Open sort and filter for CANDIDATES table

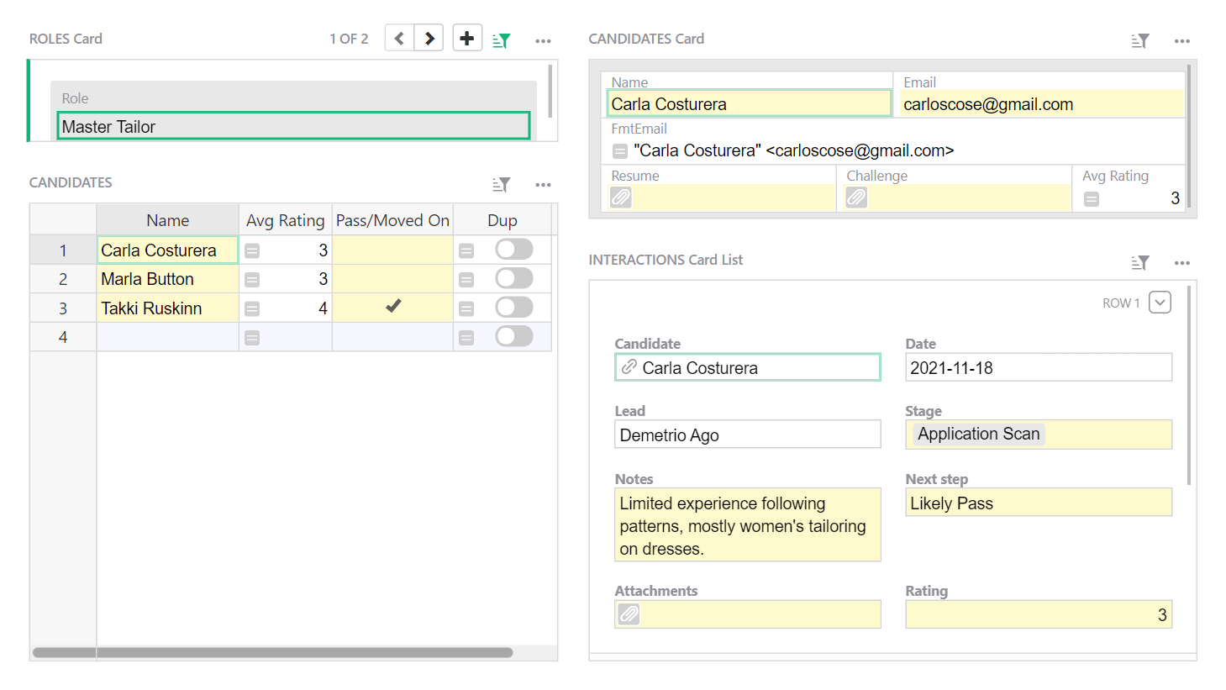(502, 185)
